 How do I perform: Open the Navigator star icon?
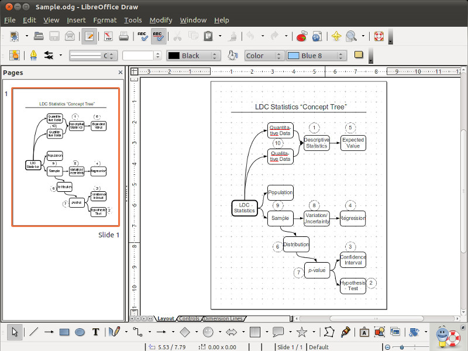point(336,36)
